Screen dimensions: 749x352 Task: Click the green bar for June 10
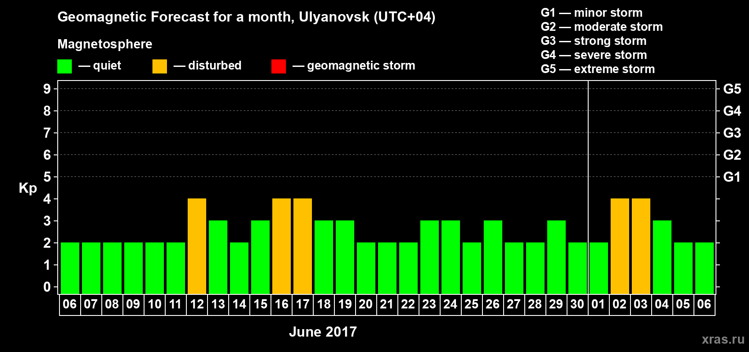155,268
